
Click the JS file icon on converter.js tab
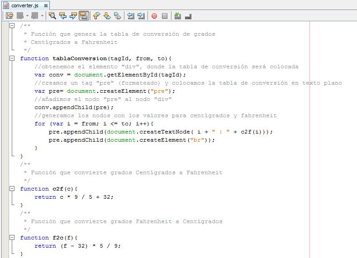[x=6, y=5]
